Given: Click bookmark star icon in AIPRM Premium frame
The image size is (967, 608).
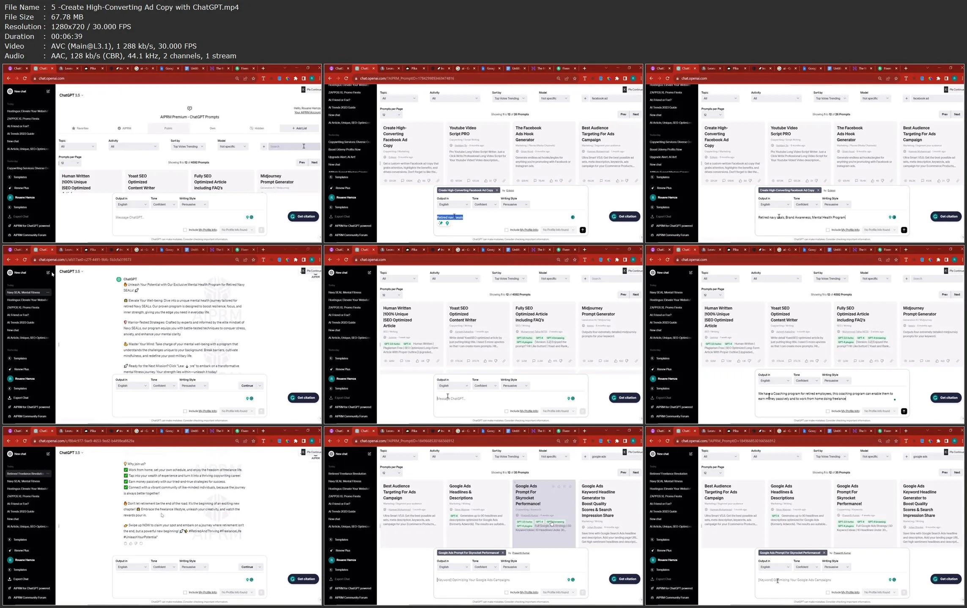Looking at the screenshot, I should click(253, 78).
